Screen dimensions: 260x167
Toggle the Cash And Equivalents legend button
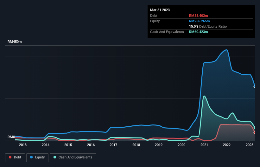tap(73, 157)
